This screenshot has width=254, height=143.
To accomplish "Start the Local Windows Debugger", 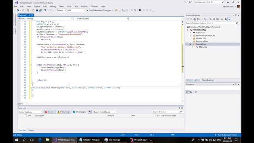I will click(100, 10).
